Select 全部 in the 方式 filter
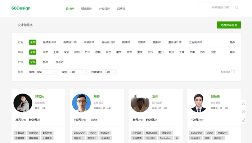Viewport: 252px width, 143px height. (x=33, y=62)
